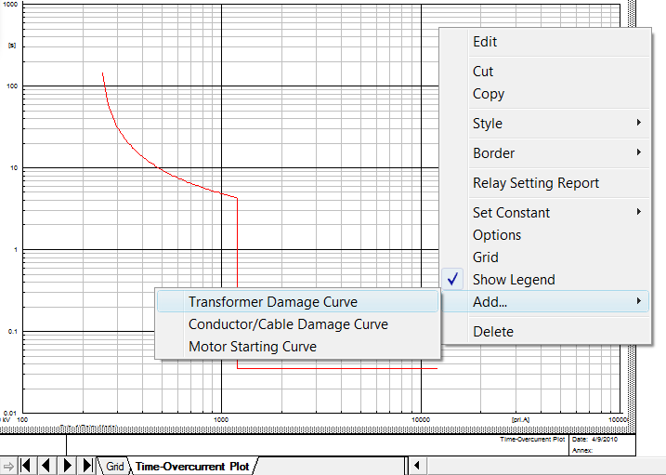The image size is (666, 475).
Task: Go to the next page arrow
Action: pyautogui.click(x=68, y=466)
